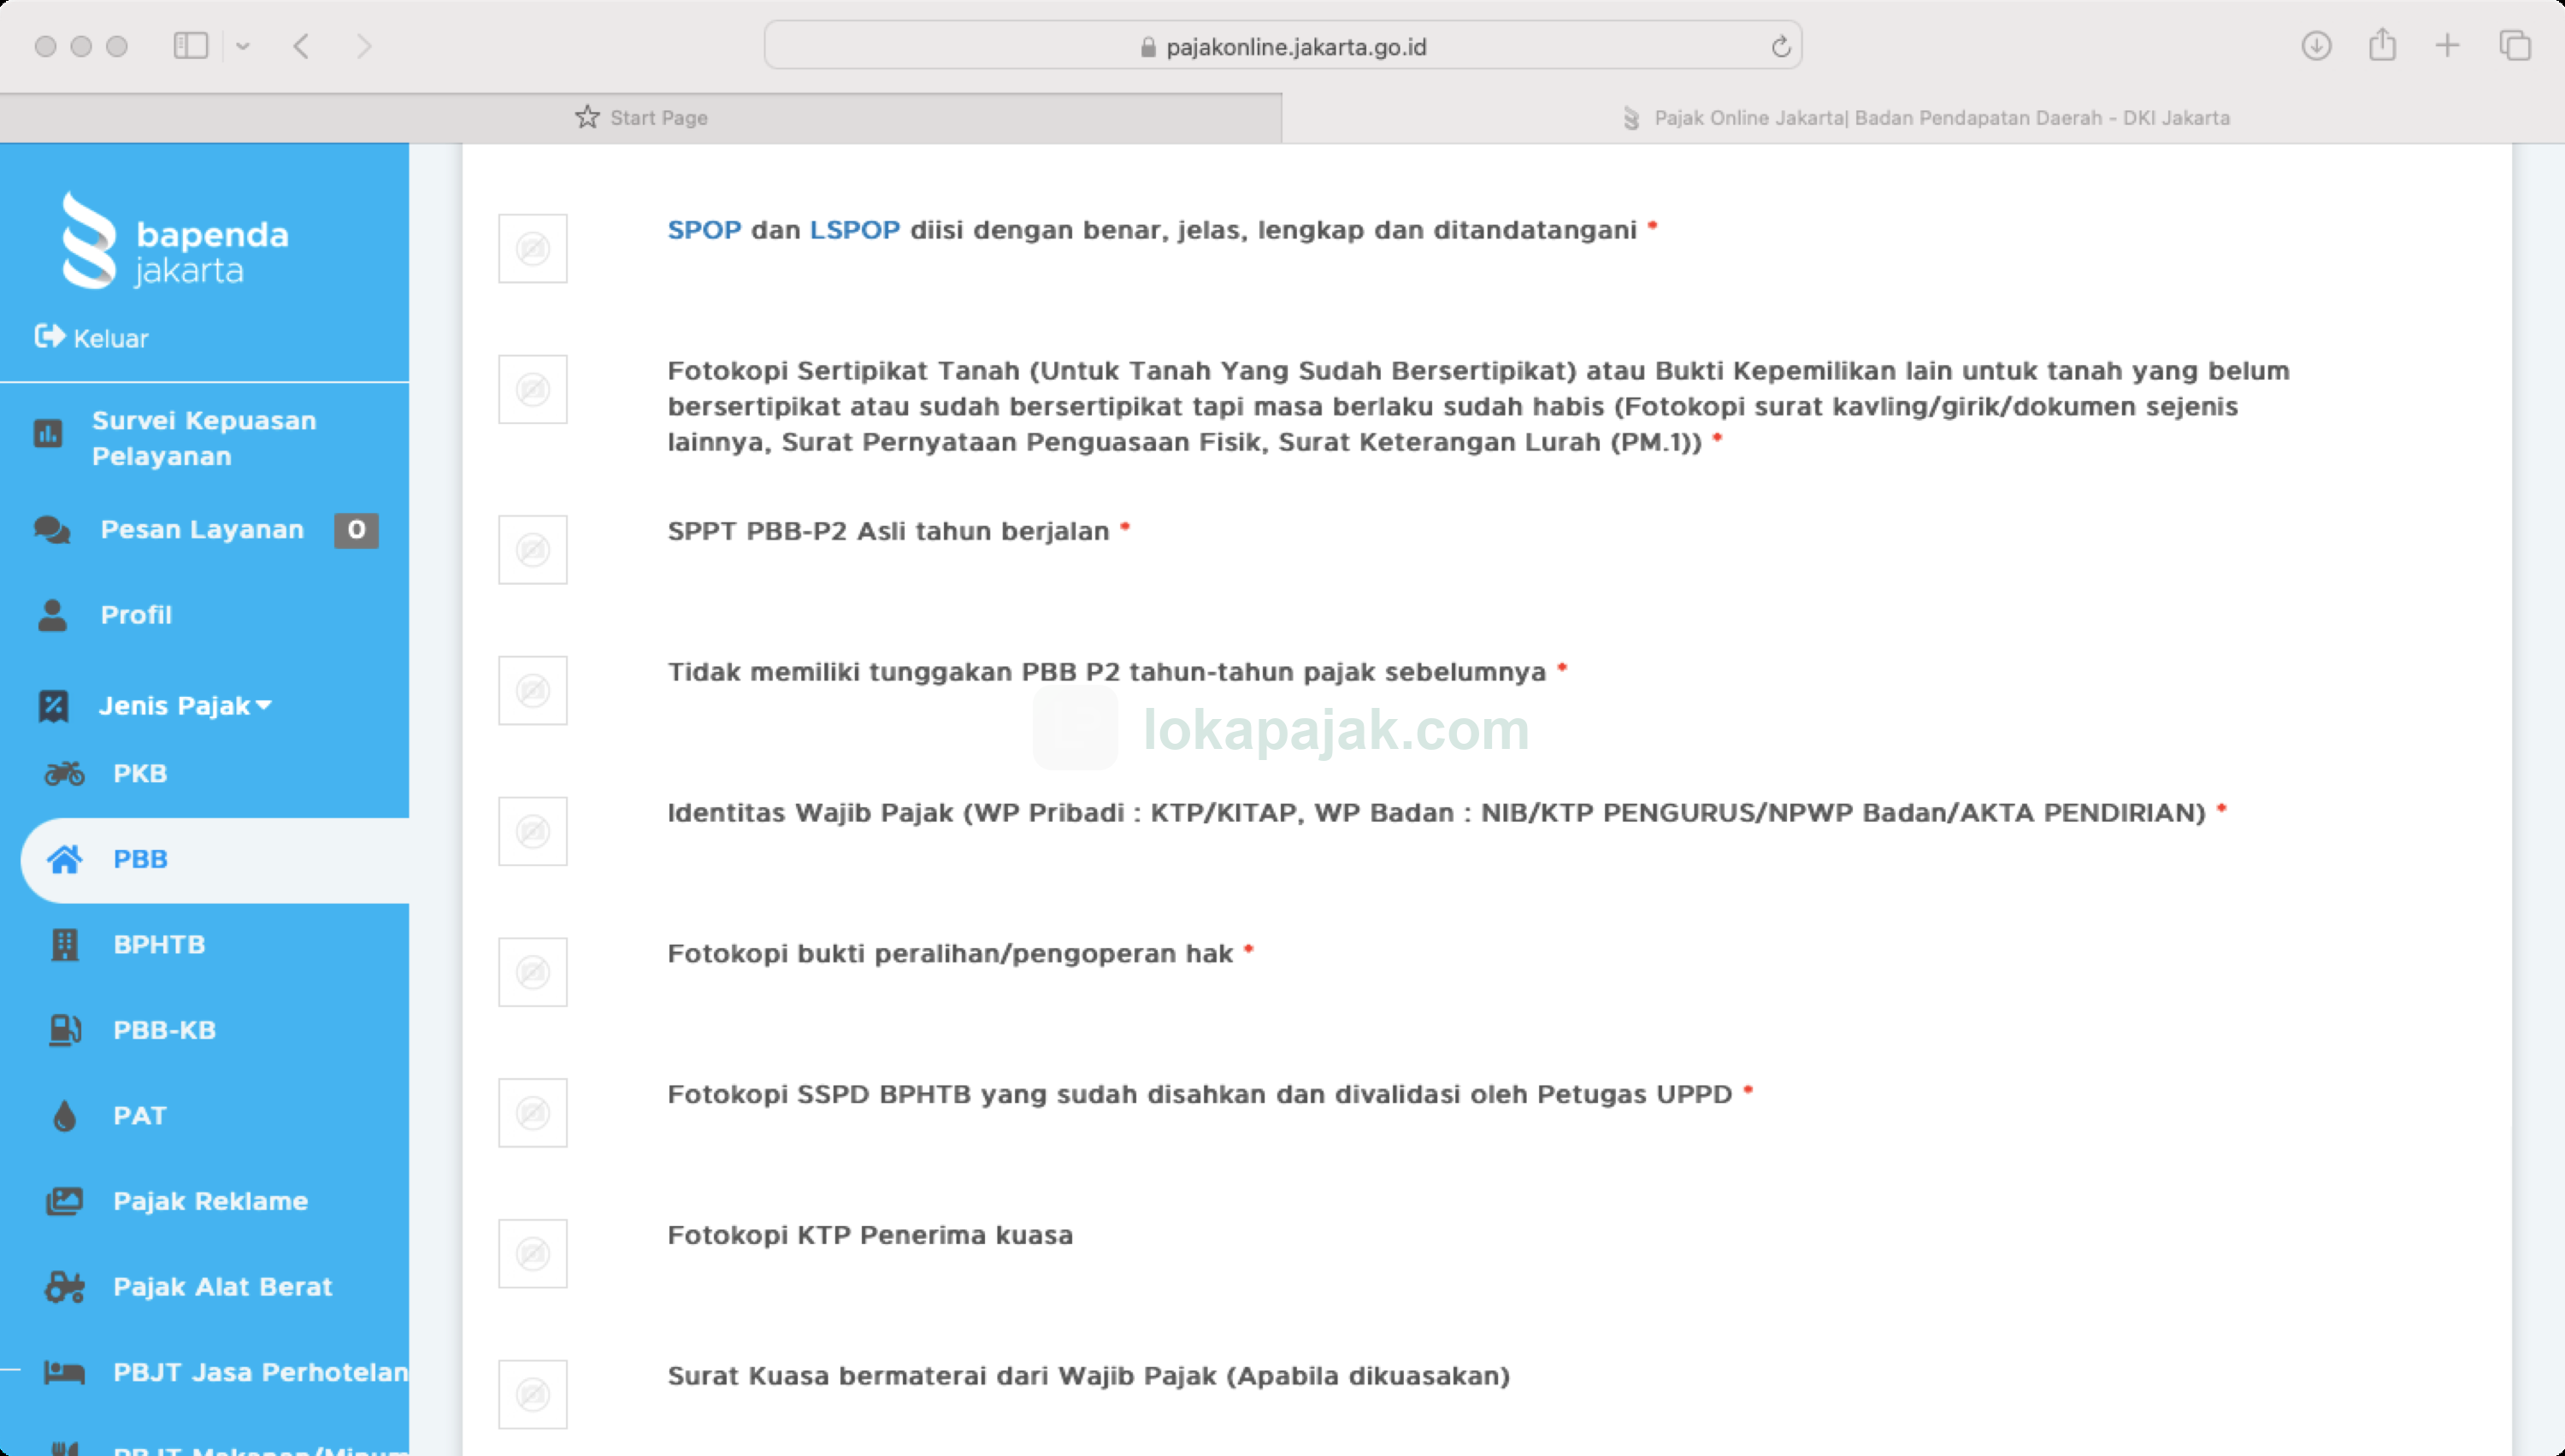Select Pajak Alat Berat in the sidebar
The width and height of the screenshot is (2565, 1456).
tap(222, 1287)
